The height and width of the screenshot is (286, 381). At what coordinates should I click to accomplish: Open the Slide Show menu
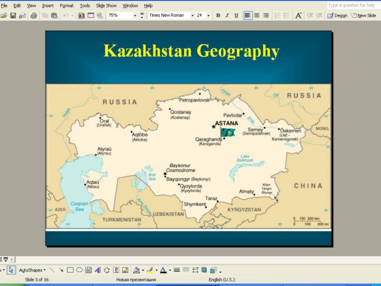coord(106,6)
